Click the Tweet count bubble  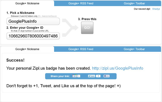point(98,76)
